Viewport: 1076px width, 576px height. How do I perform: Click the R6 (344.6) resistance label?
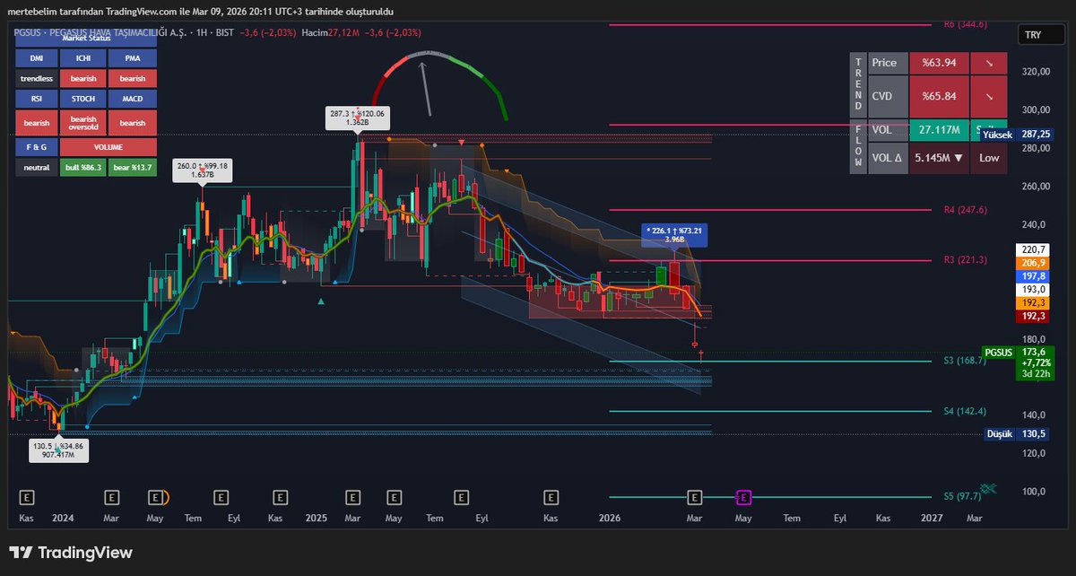pos(965,24)
